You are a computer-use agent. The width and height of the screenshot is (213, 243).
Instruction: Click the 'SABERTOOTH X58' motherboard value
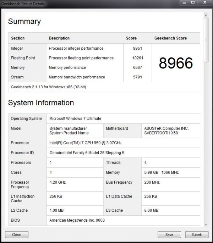161,133
